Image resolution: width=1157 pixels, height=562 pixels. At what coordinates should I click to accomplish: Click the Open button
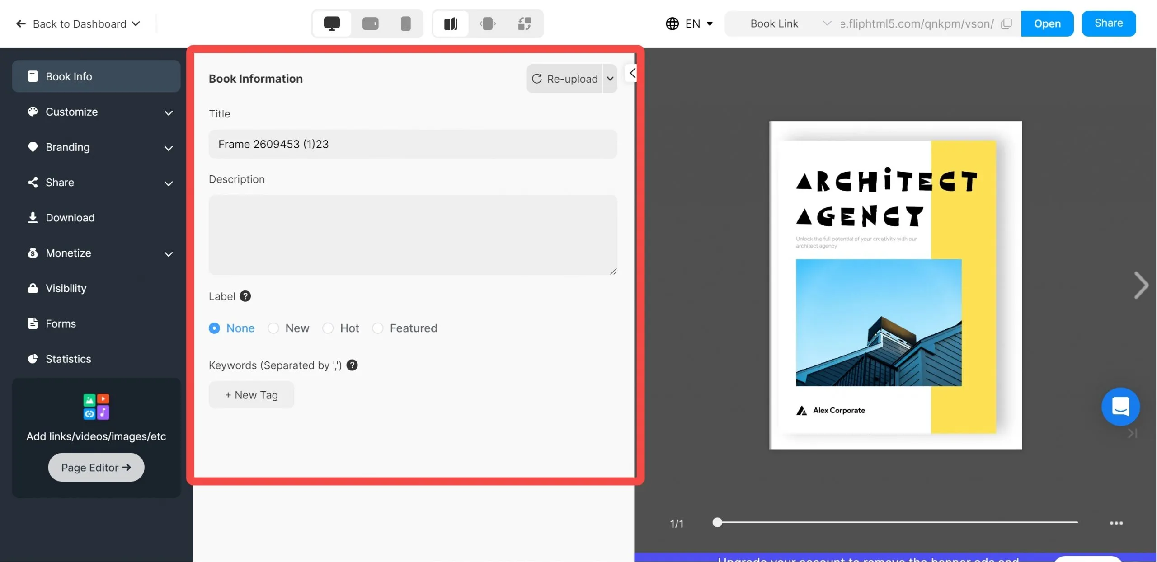coord(1047,23)
